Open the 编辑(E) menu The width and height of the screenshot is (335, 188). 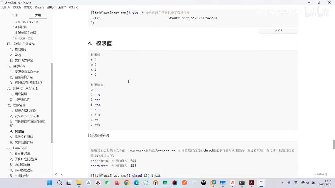[17, 7]
